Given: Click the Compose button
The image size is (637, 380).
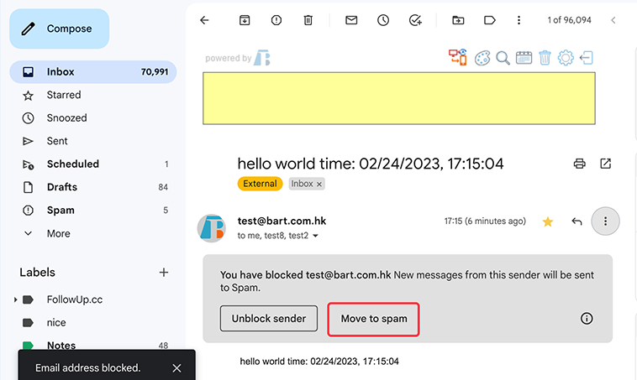Looking at the screenshot, I should (x=60, y=29).
